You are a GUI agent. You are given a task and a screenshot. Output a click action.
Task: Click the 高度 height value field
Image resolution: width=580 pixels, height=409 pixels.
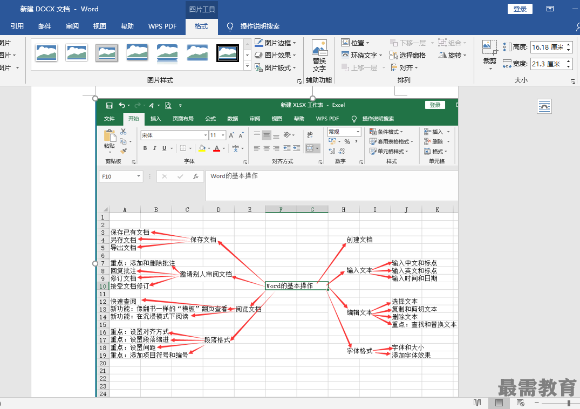[548, 47]
